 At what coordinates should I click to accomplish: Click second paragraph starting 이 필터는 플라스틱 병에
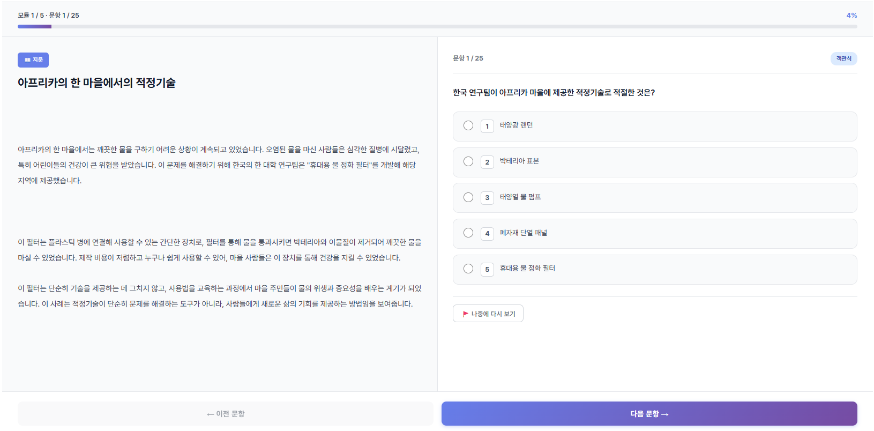click(220, 250)
